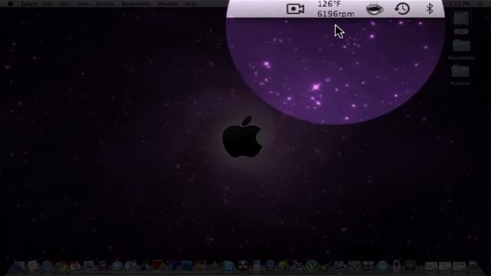Open the Edit menu
491x276 pixels.
(64, 4)
